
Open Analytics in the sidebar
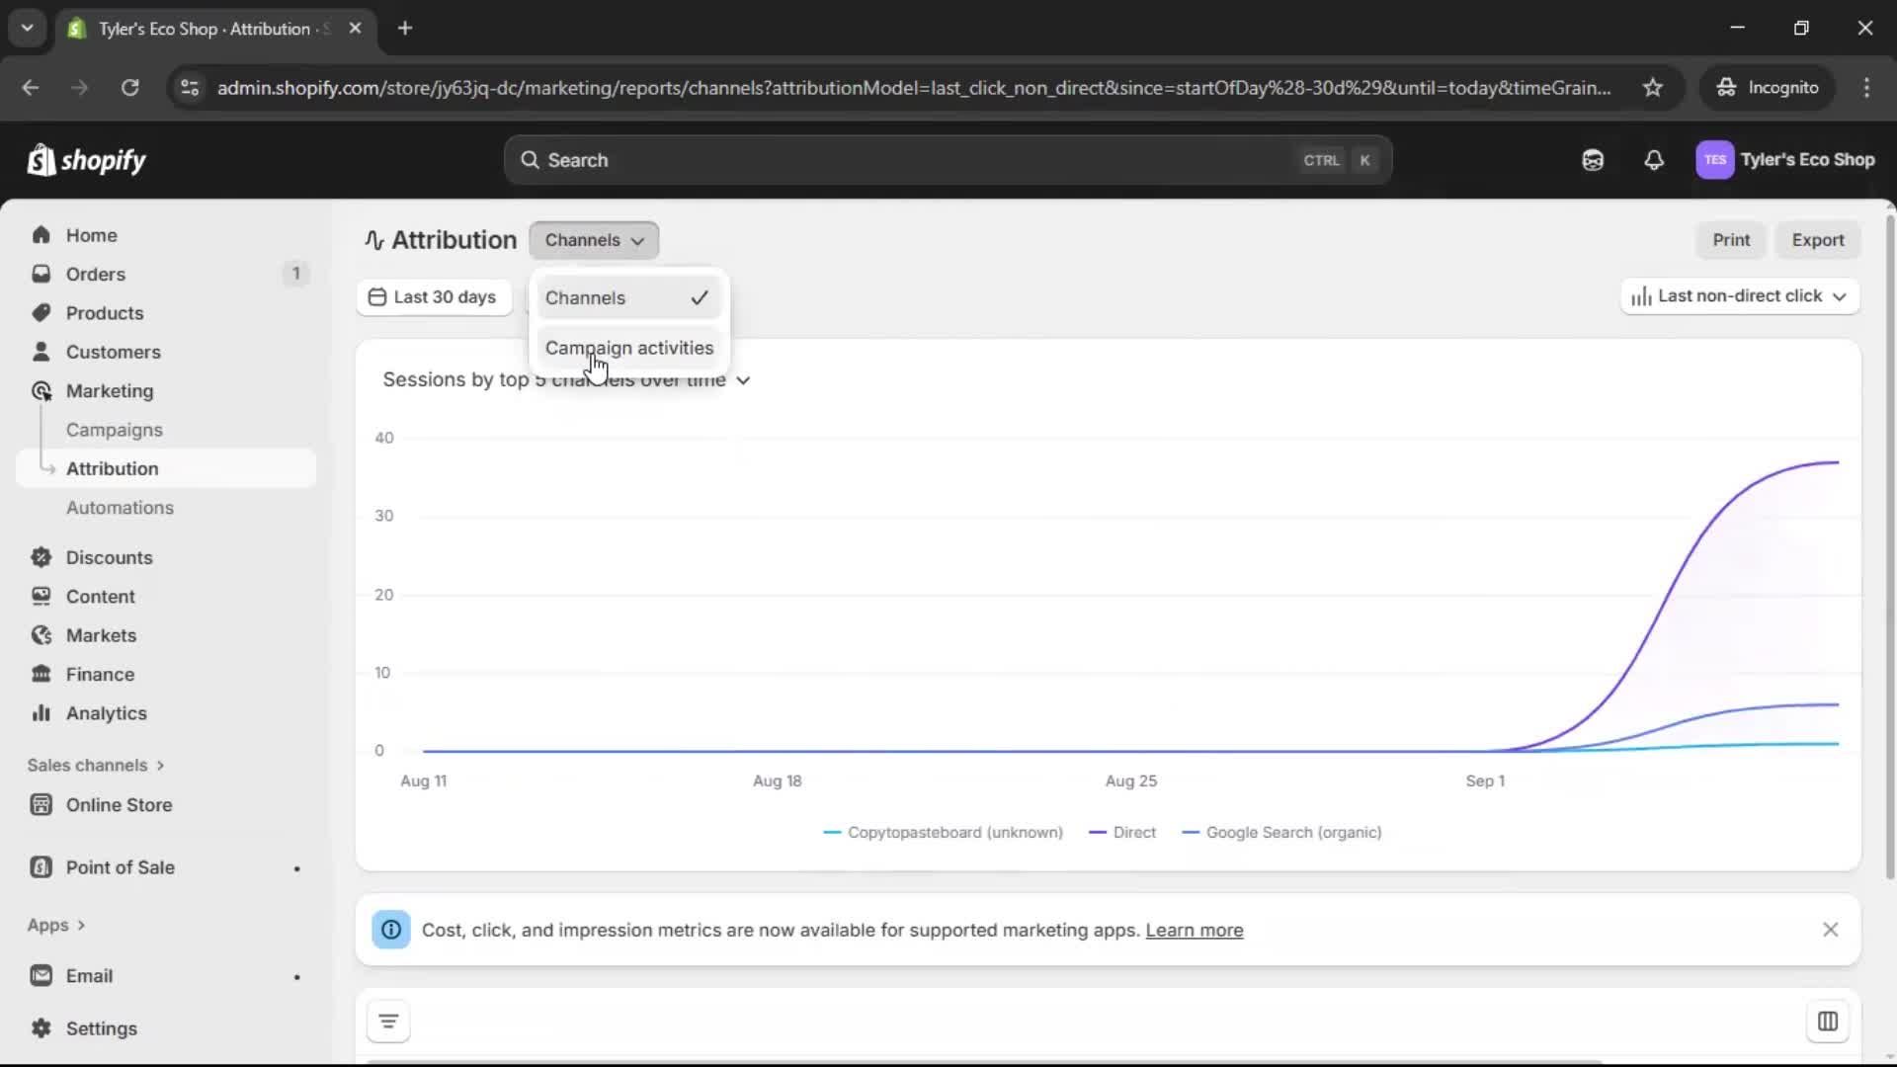click(106, 713)
